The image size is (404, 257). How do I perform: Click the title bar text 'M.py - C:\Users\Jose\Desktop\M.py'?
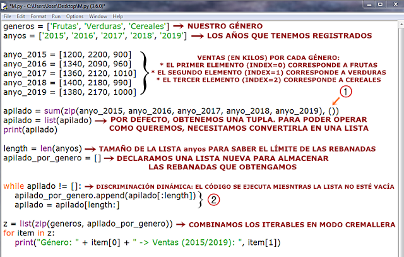(x=57, y=6)
